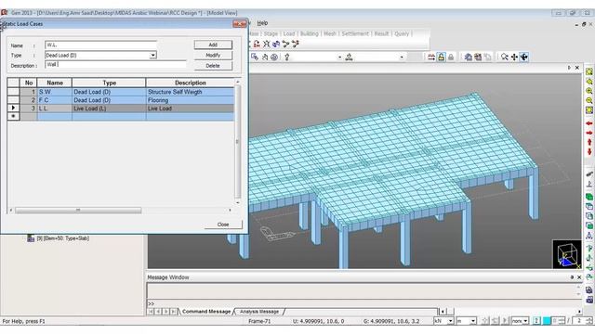Viewport: 595px width, 334px height.
Task: Click the Delete button in the dialog
Action: pos(213,66)
